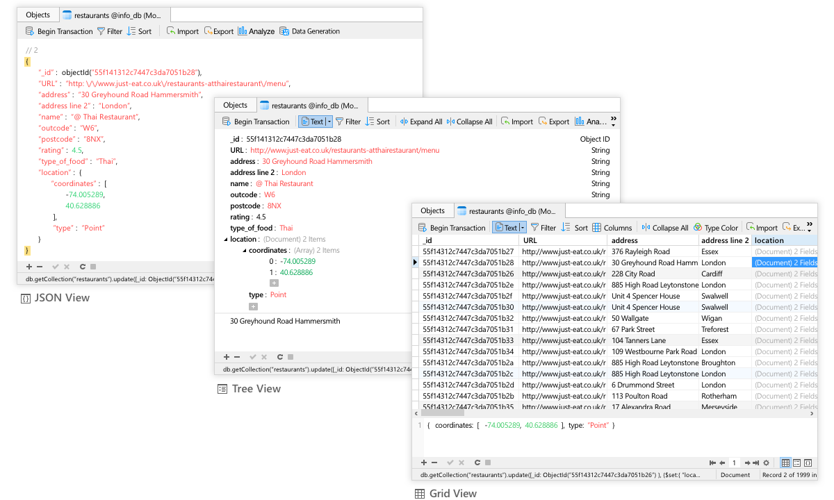
Task: Click Collapse All in Grid View toolbar
Action: point(665,228)
